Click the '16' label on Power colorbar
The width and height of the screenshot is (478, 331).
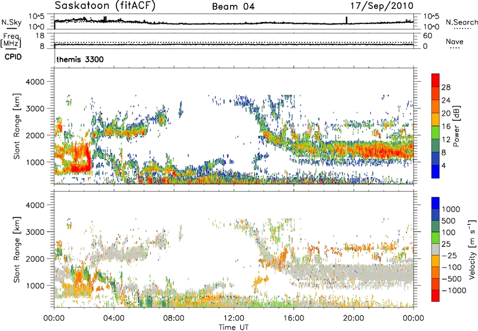pyautogui.click(x=446, y=127)
